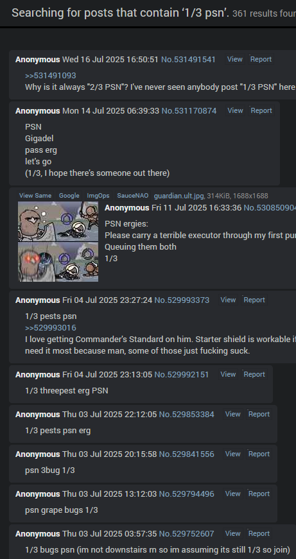Viewport: 296px width, 559px height.
Task: Open guardian.ult.jpg file name link
Action: tap(179, 196)
